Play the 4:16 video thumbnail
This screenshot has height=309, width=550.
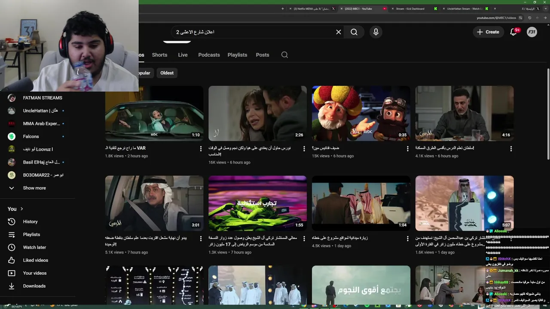click(464, 113)
